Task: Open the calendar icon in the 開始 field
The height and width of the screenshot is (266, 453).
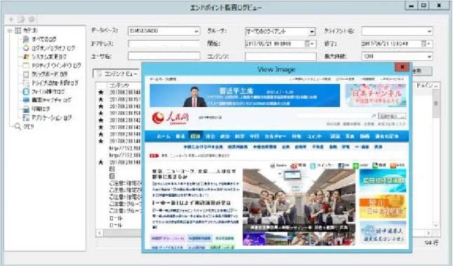Action: click(307, 44)
